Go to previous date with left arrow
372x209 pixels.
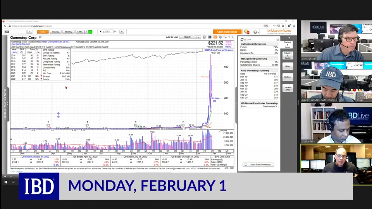pos(101,31)
